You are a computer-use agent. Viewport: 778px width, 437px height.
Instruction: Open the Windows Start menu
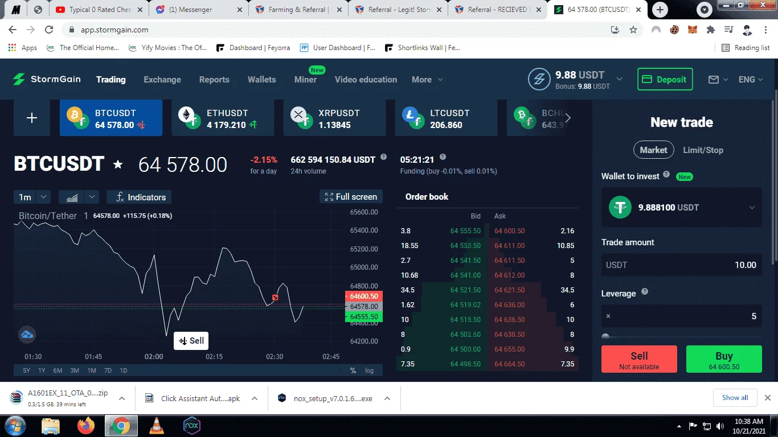(x=14, y=426)
